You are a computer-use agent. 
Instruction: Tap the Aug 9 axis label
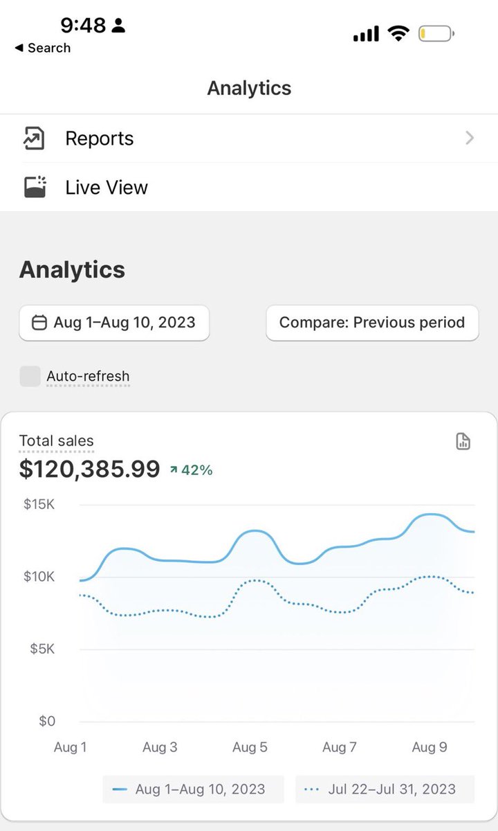pyautogui.click(x=430, y=747)
